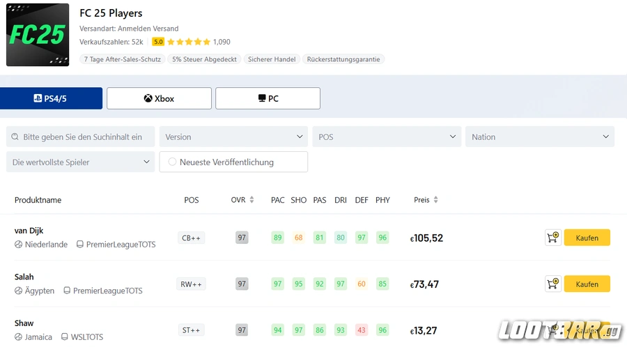Open the Nation filter dropdown
The height and width of the screenshot is (347, 627).
click(x=540, y=137)
